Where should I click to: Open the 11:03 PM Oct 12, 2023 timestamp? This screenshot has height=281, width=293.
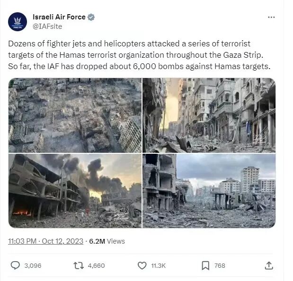coord(45,241)
